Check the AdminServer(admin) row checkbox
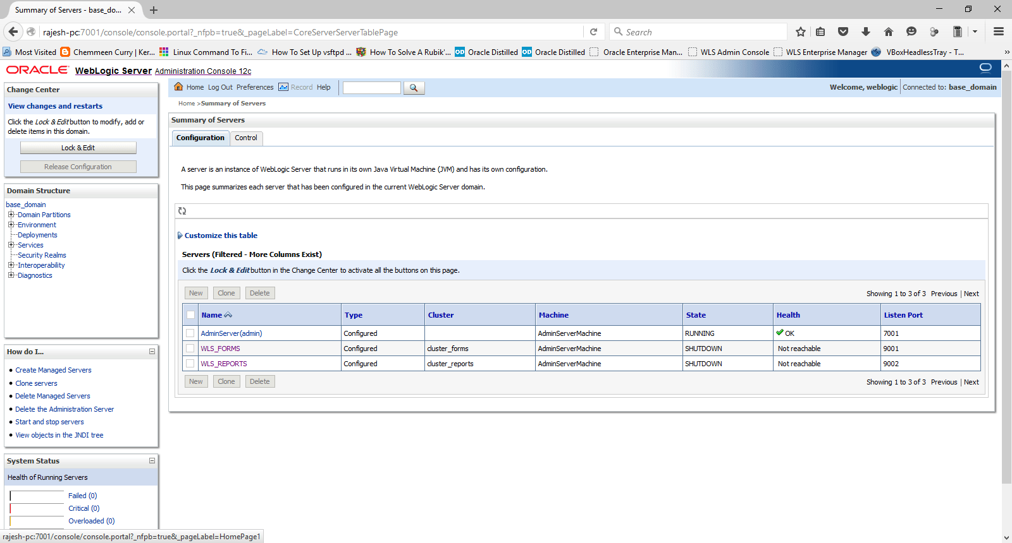The height and width of the screenshot is (543, 1012). [x=190, y=333]
